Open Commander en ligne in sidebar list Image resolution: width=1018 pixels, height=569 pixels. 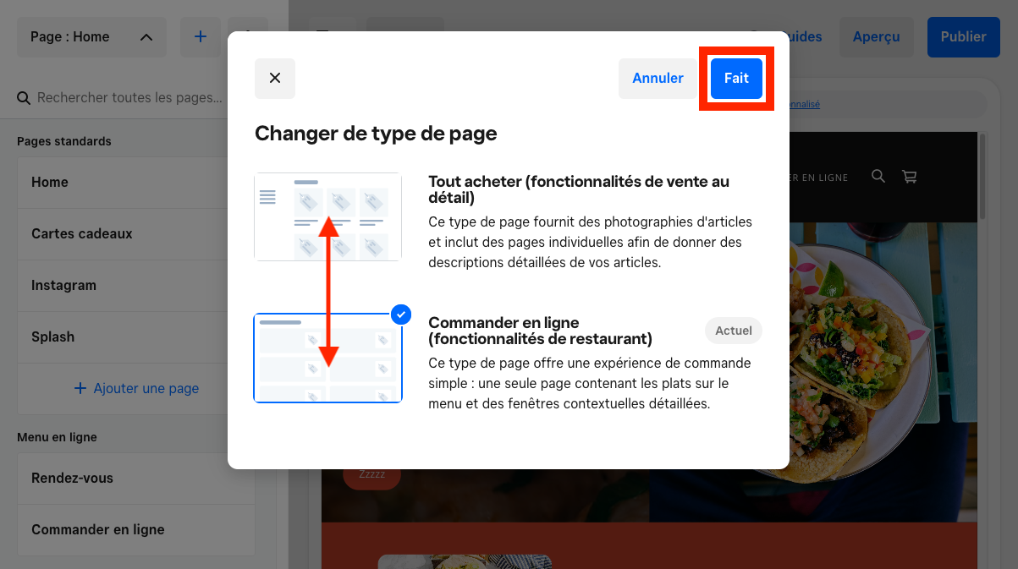[x=135, y=529]
